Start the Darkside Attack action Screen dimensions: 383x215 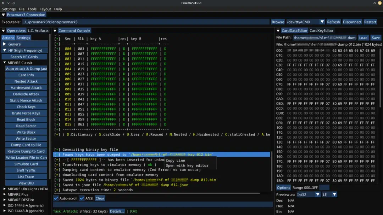tap(26, 94)
